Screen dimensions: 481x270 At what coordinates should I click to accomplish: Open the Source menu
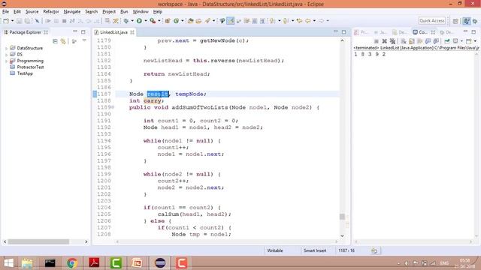tap(32, 12)
